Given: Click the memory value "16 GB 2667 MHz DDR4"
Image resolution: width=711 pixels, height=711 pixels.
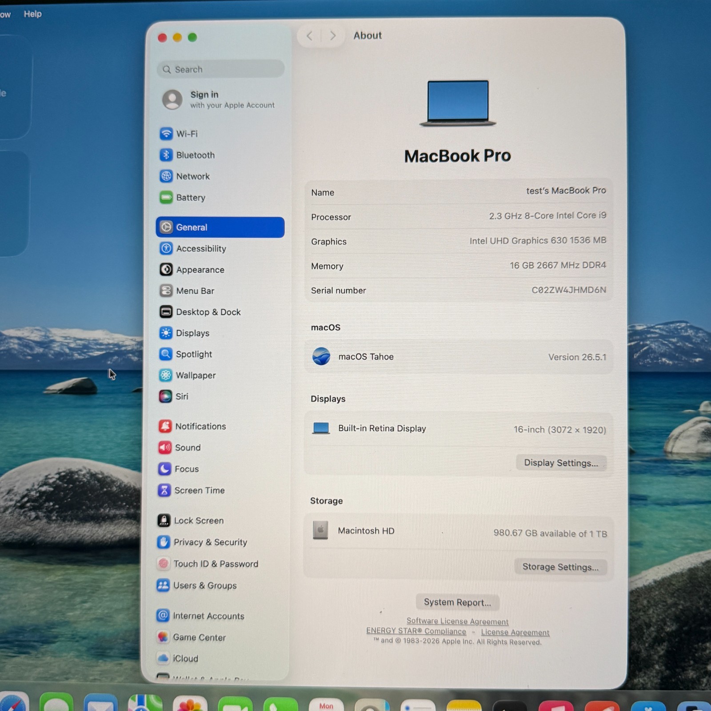Looking at the screenshot, I should [558, 265].
